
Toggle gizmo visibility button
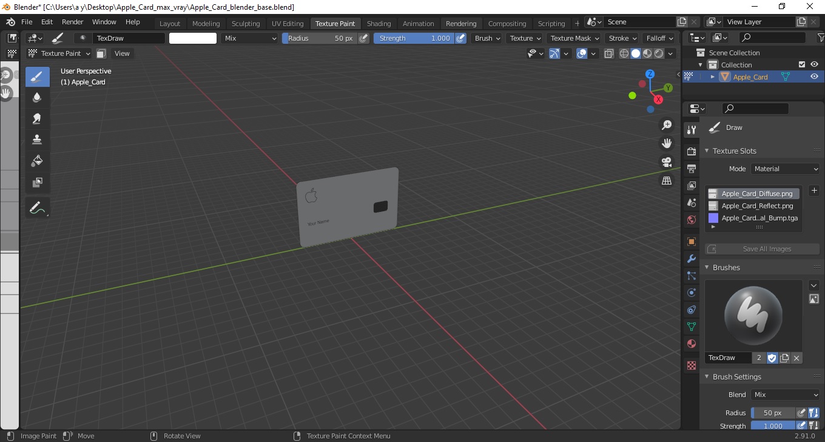pos(554,53)
